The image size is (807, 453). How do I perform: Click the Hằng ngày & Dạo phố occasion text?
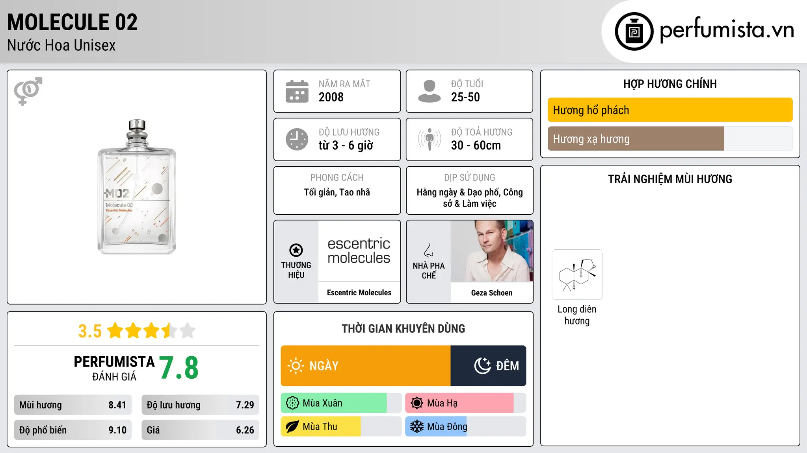click(x=470, y=198)
